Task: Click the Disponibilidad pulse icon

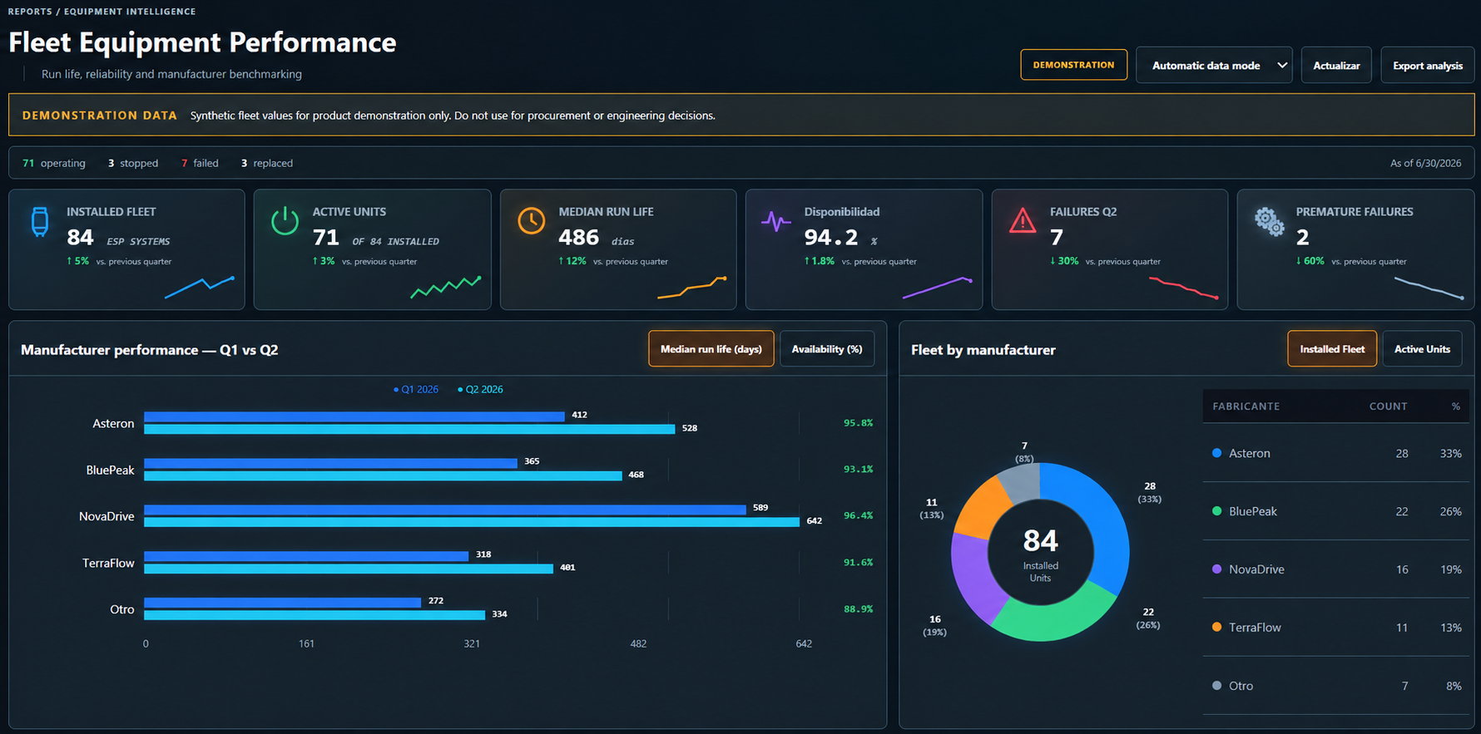Action: point(776,221)
